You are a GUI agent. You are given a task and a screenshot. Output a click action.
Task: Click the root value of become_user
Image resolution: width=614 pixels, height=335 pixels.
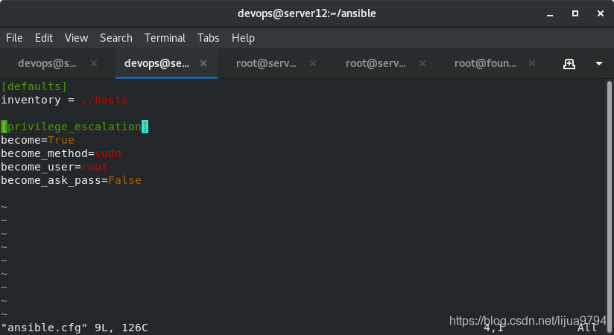point(95,167)
